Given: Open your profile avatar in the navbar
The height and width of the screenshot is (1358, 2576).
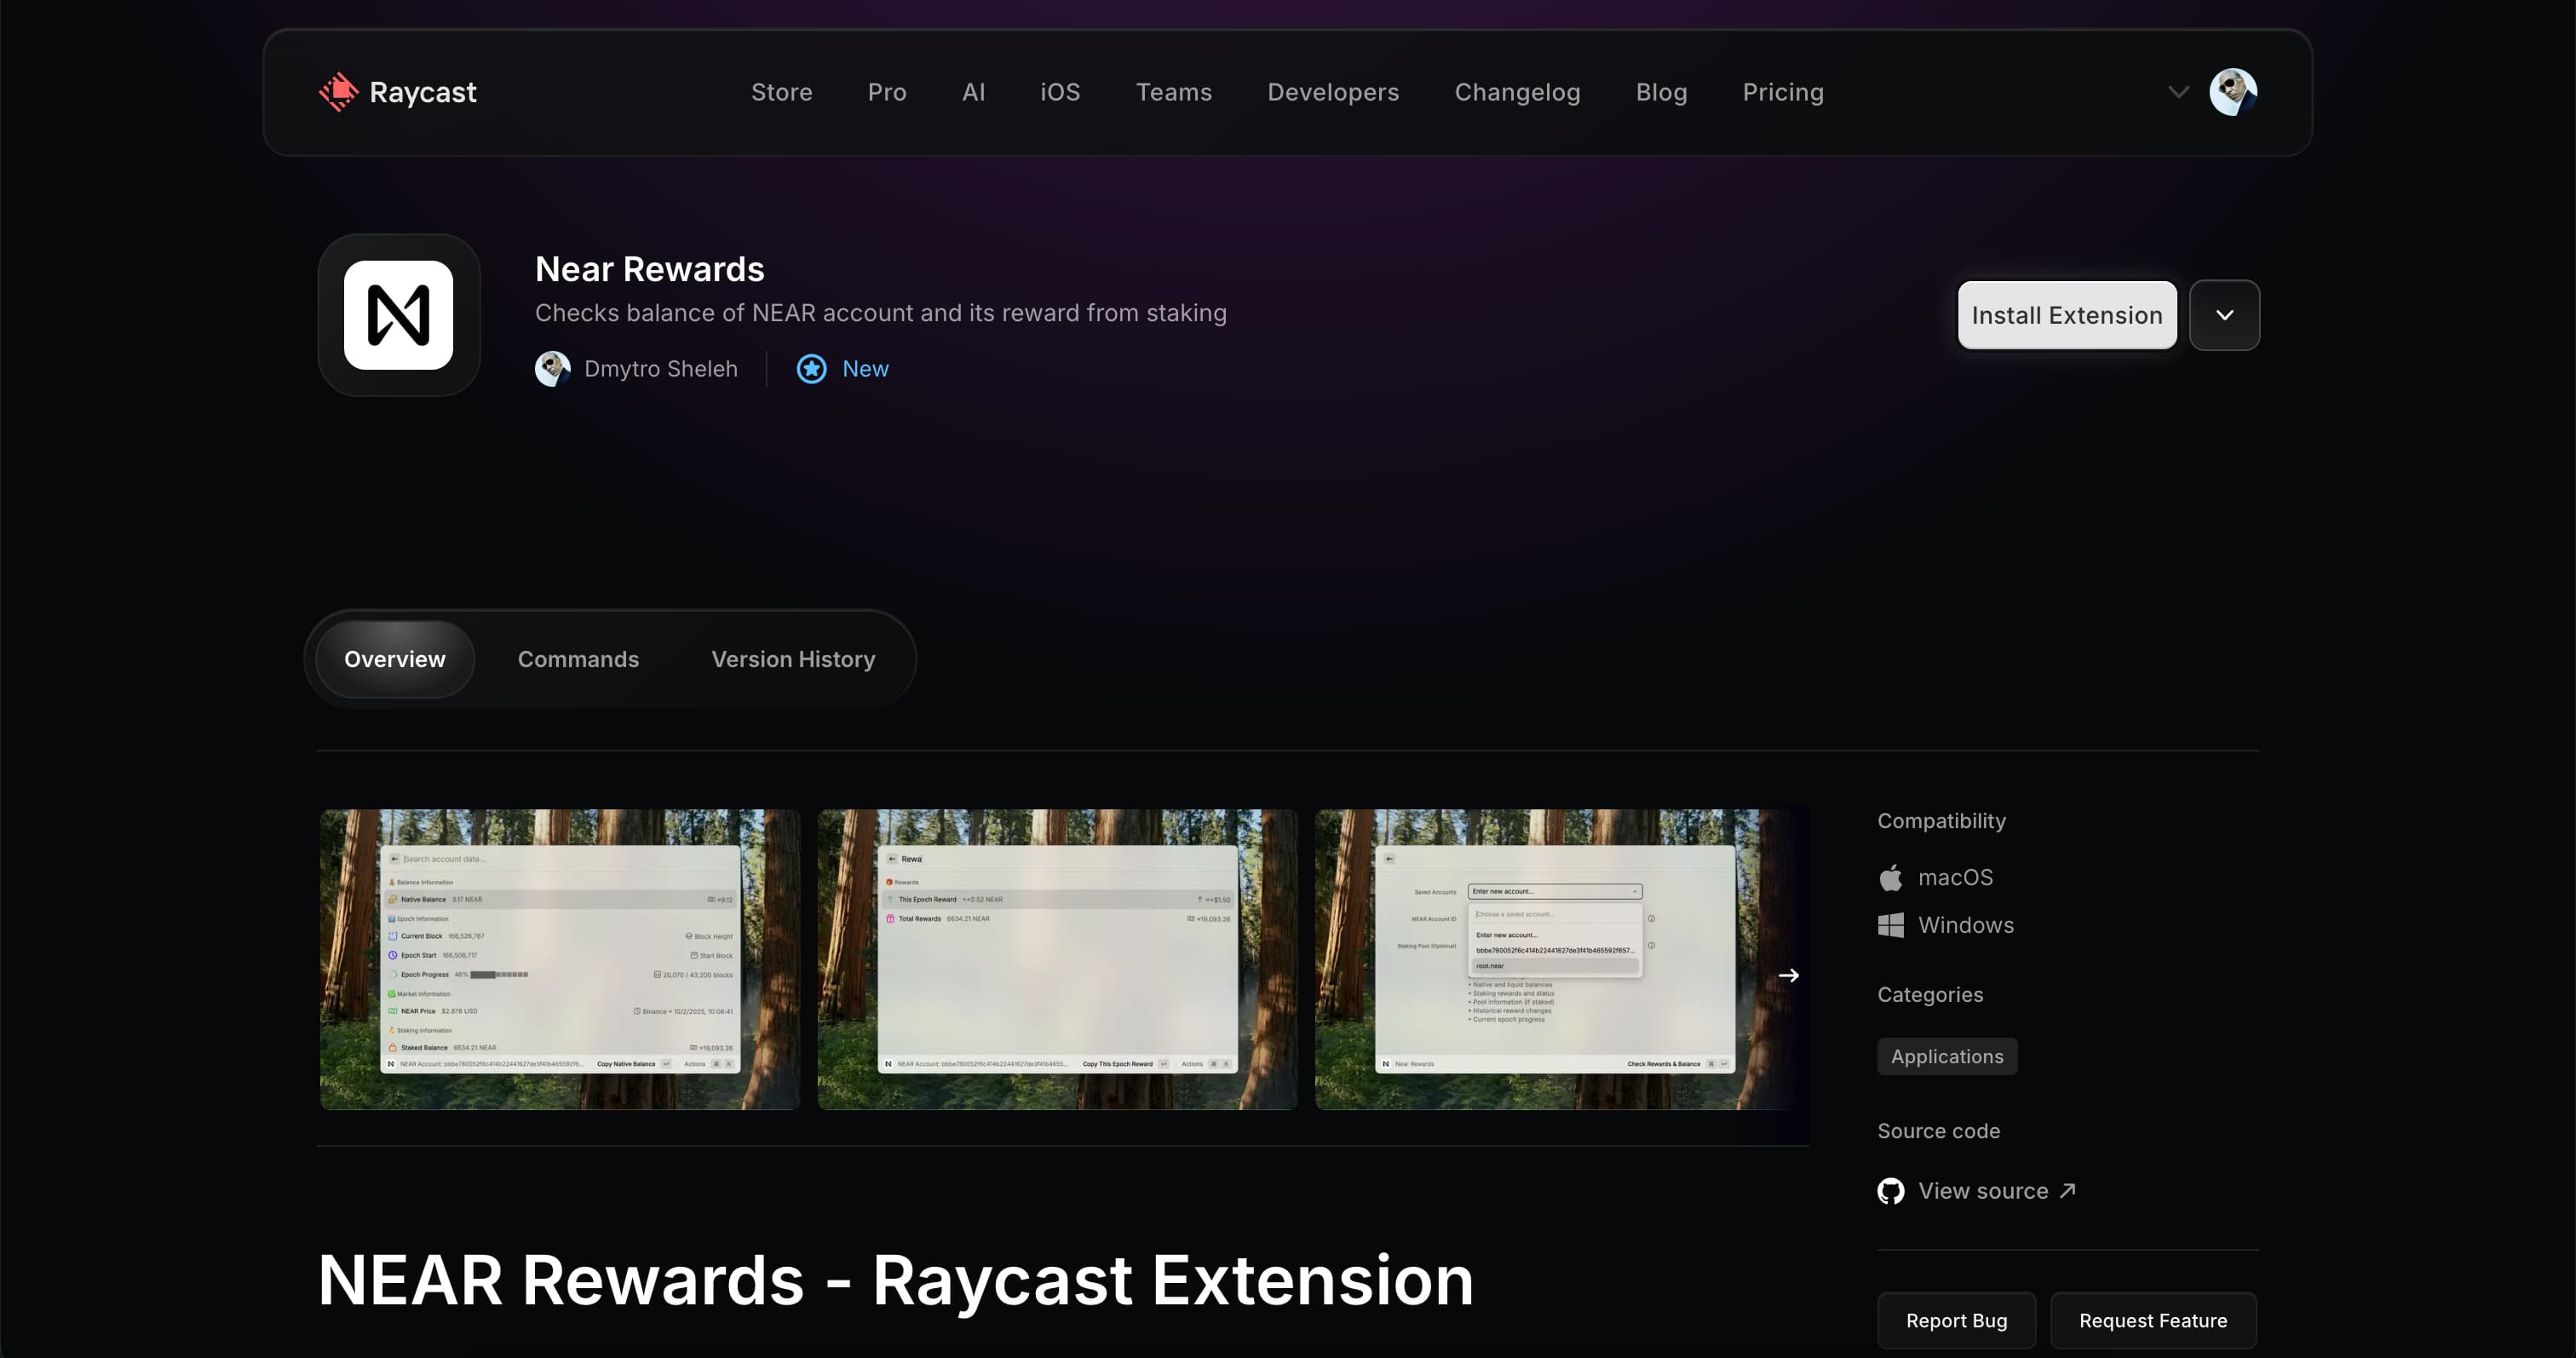Looking at the screenshot, I should click(2233, 91).
